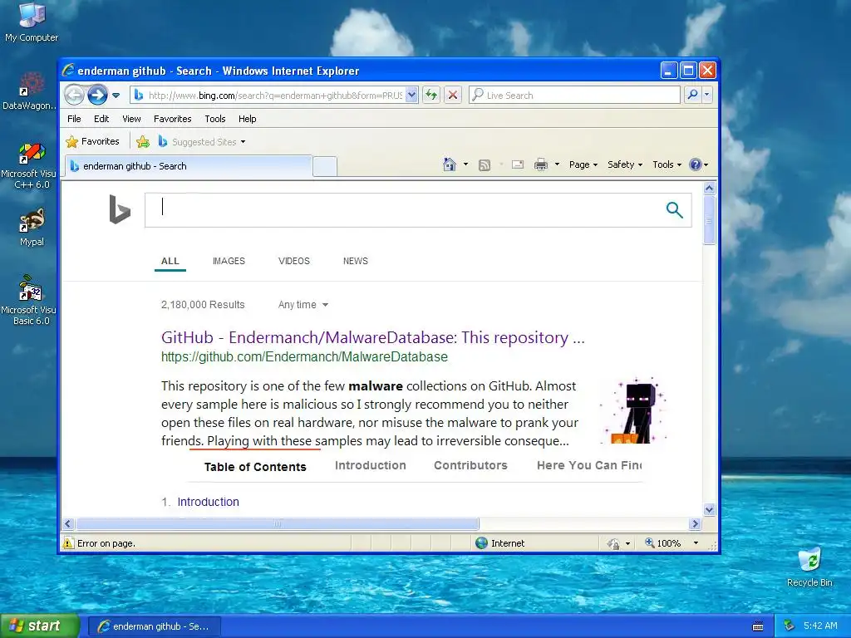This screenshot has width=851, height=638.
Task: Open the File menu
Action: click(74, 119)
